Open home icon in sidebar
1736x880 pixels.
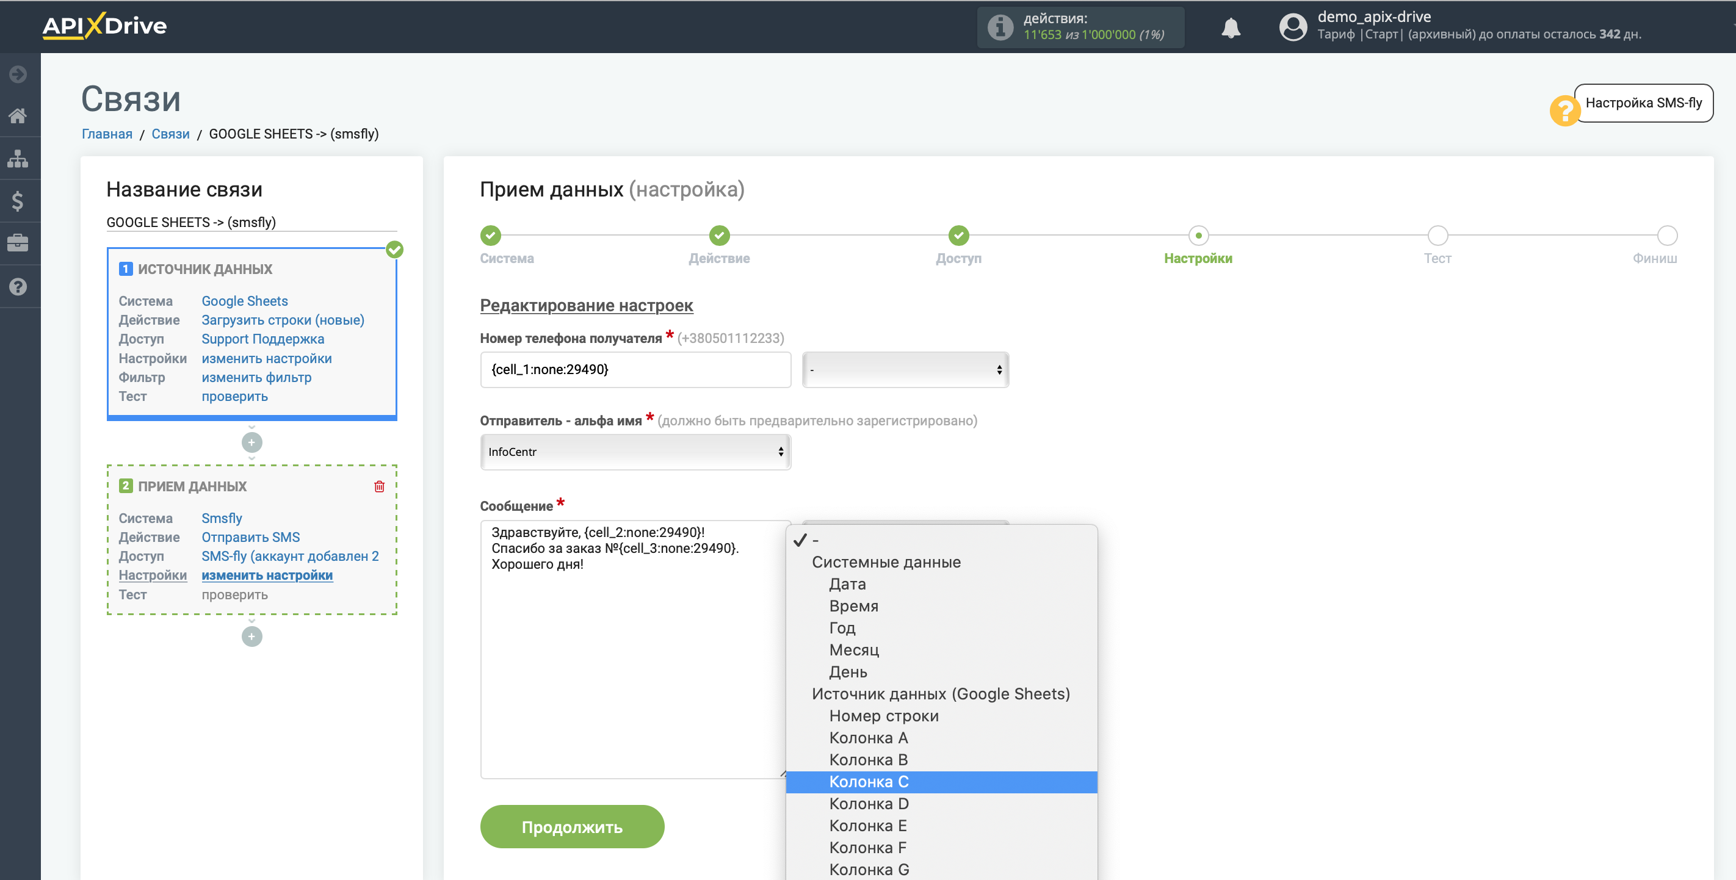point(18,116)
